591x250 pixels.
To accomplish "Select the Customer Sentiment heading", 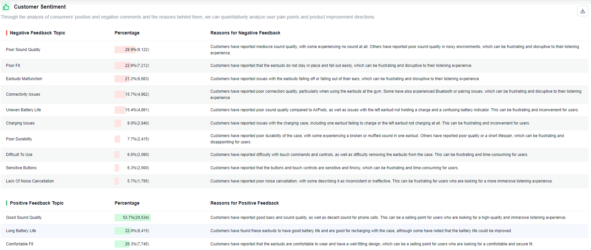I will [x=40, y=7].
